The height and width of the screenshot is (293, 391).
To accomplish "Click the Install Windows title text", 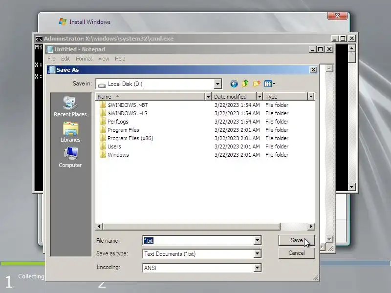I will pos(90,22).
